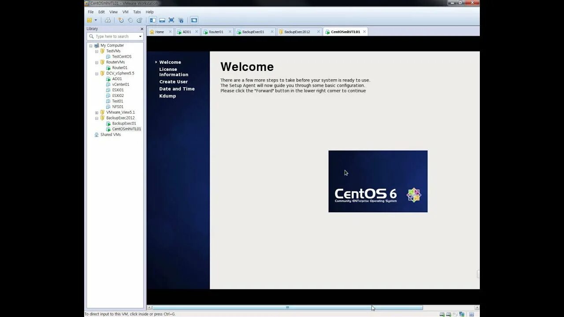The image size is (564, 317).
Task: Select Router01 in the library tree
Action: point(119,68)
